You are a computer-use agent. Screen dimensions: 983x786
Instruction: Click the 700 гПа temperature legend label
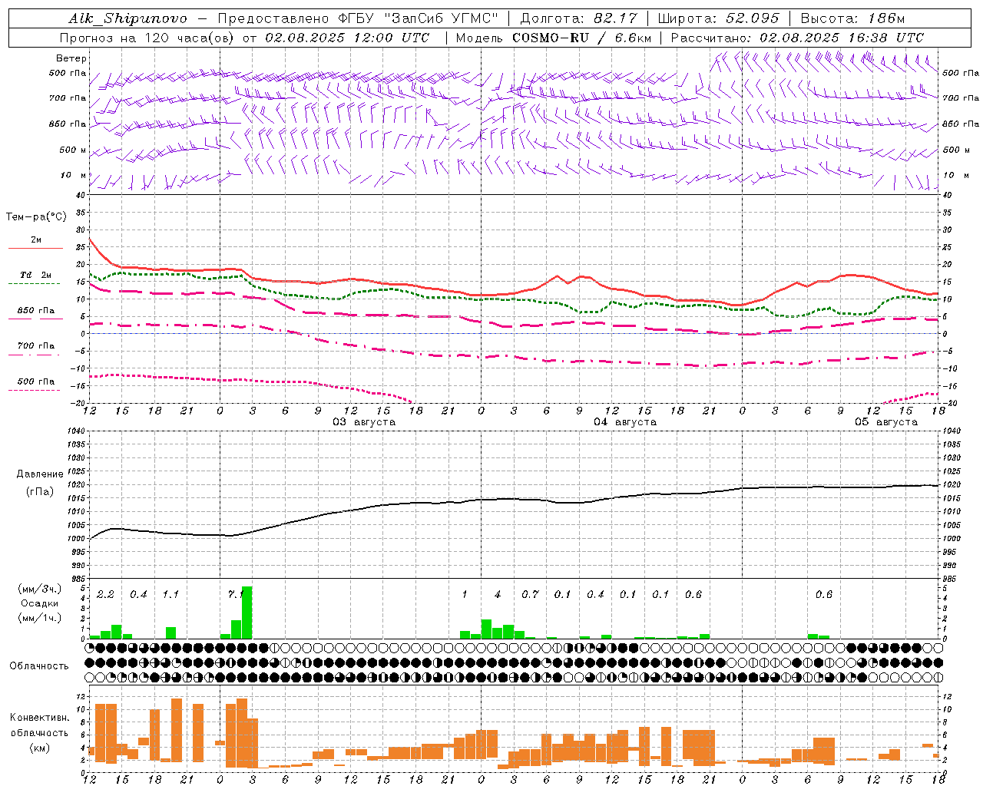(35, 345)
